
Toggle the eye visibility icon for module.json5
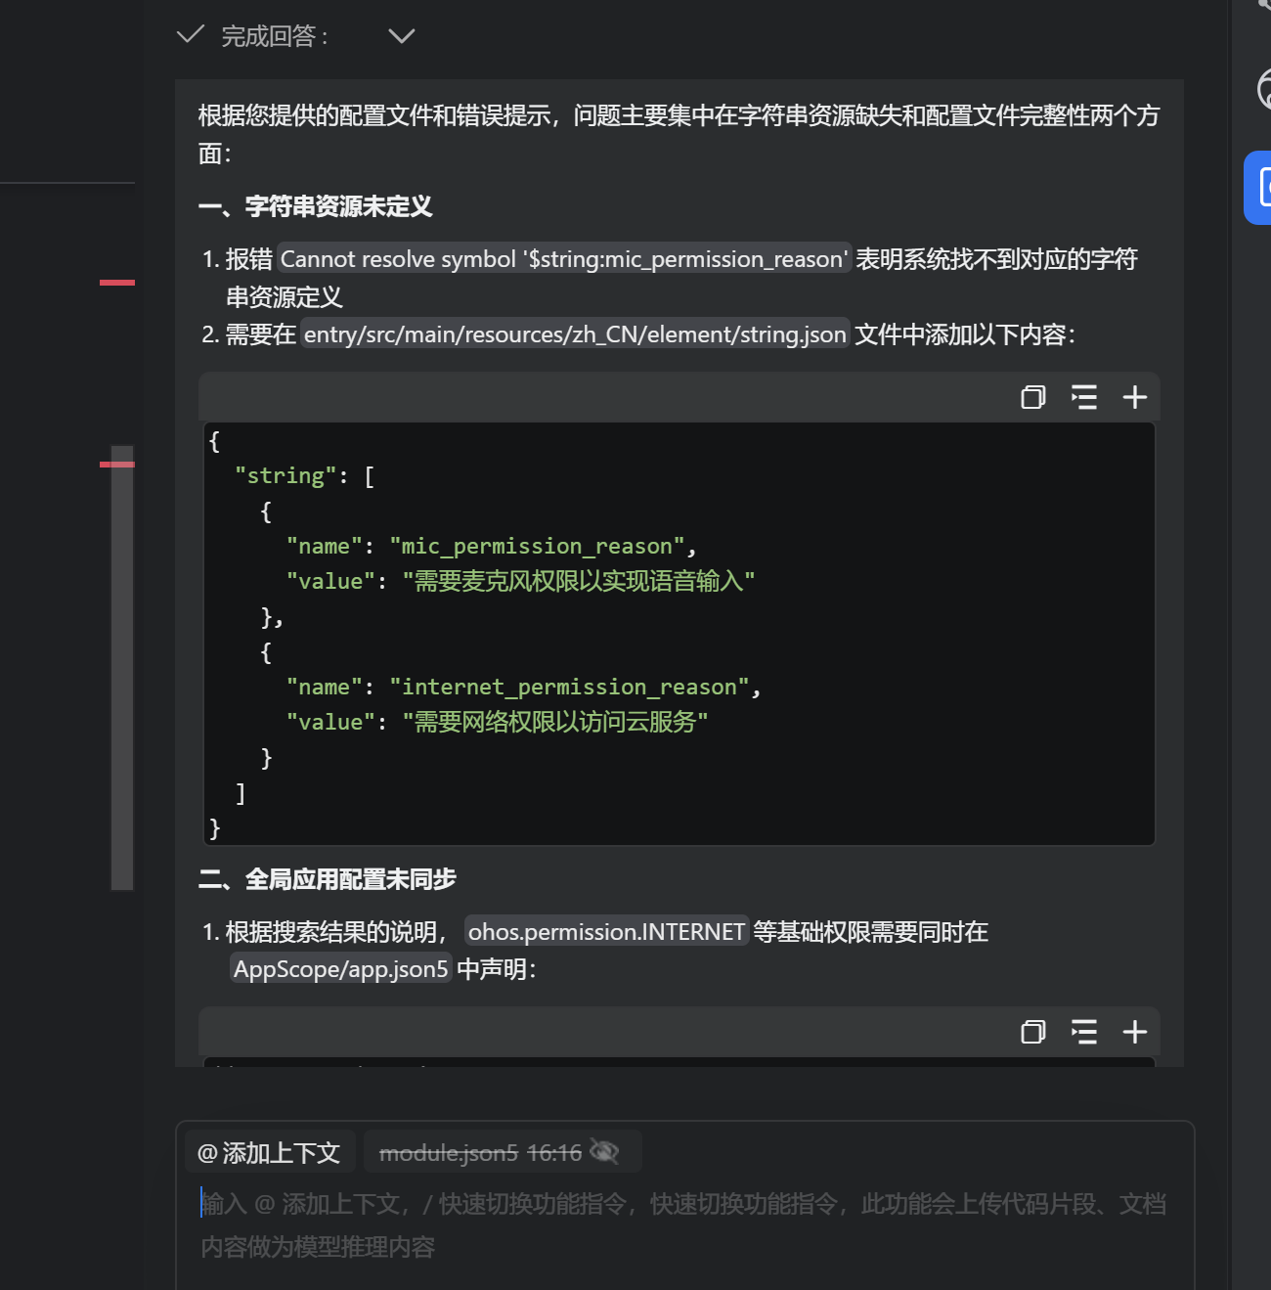(605, 1152)
